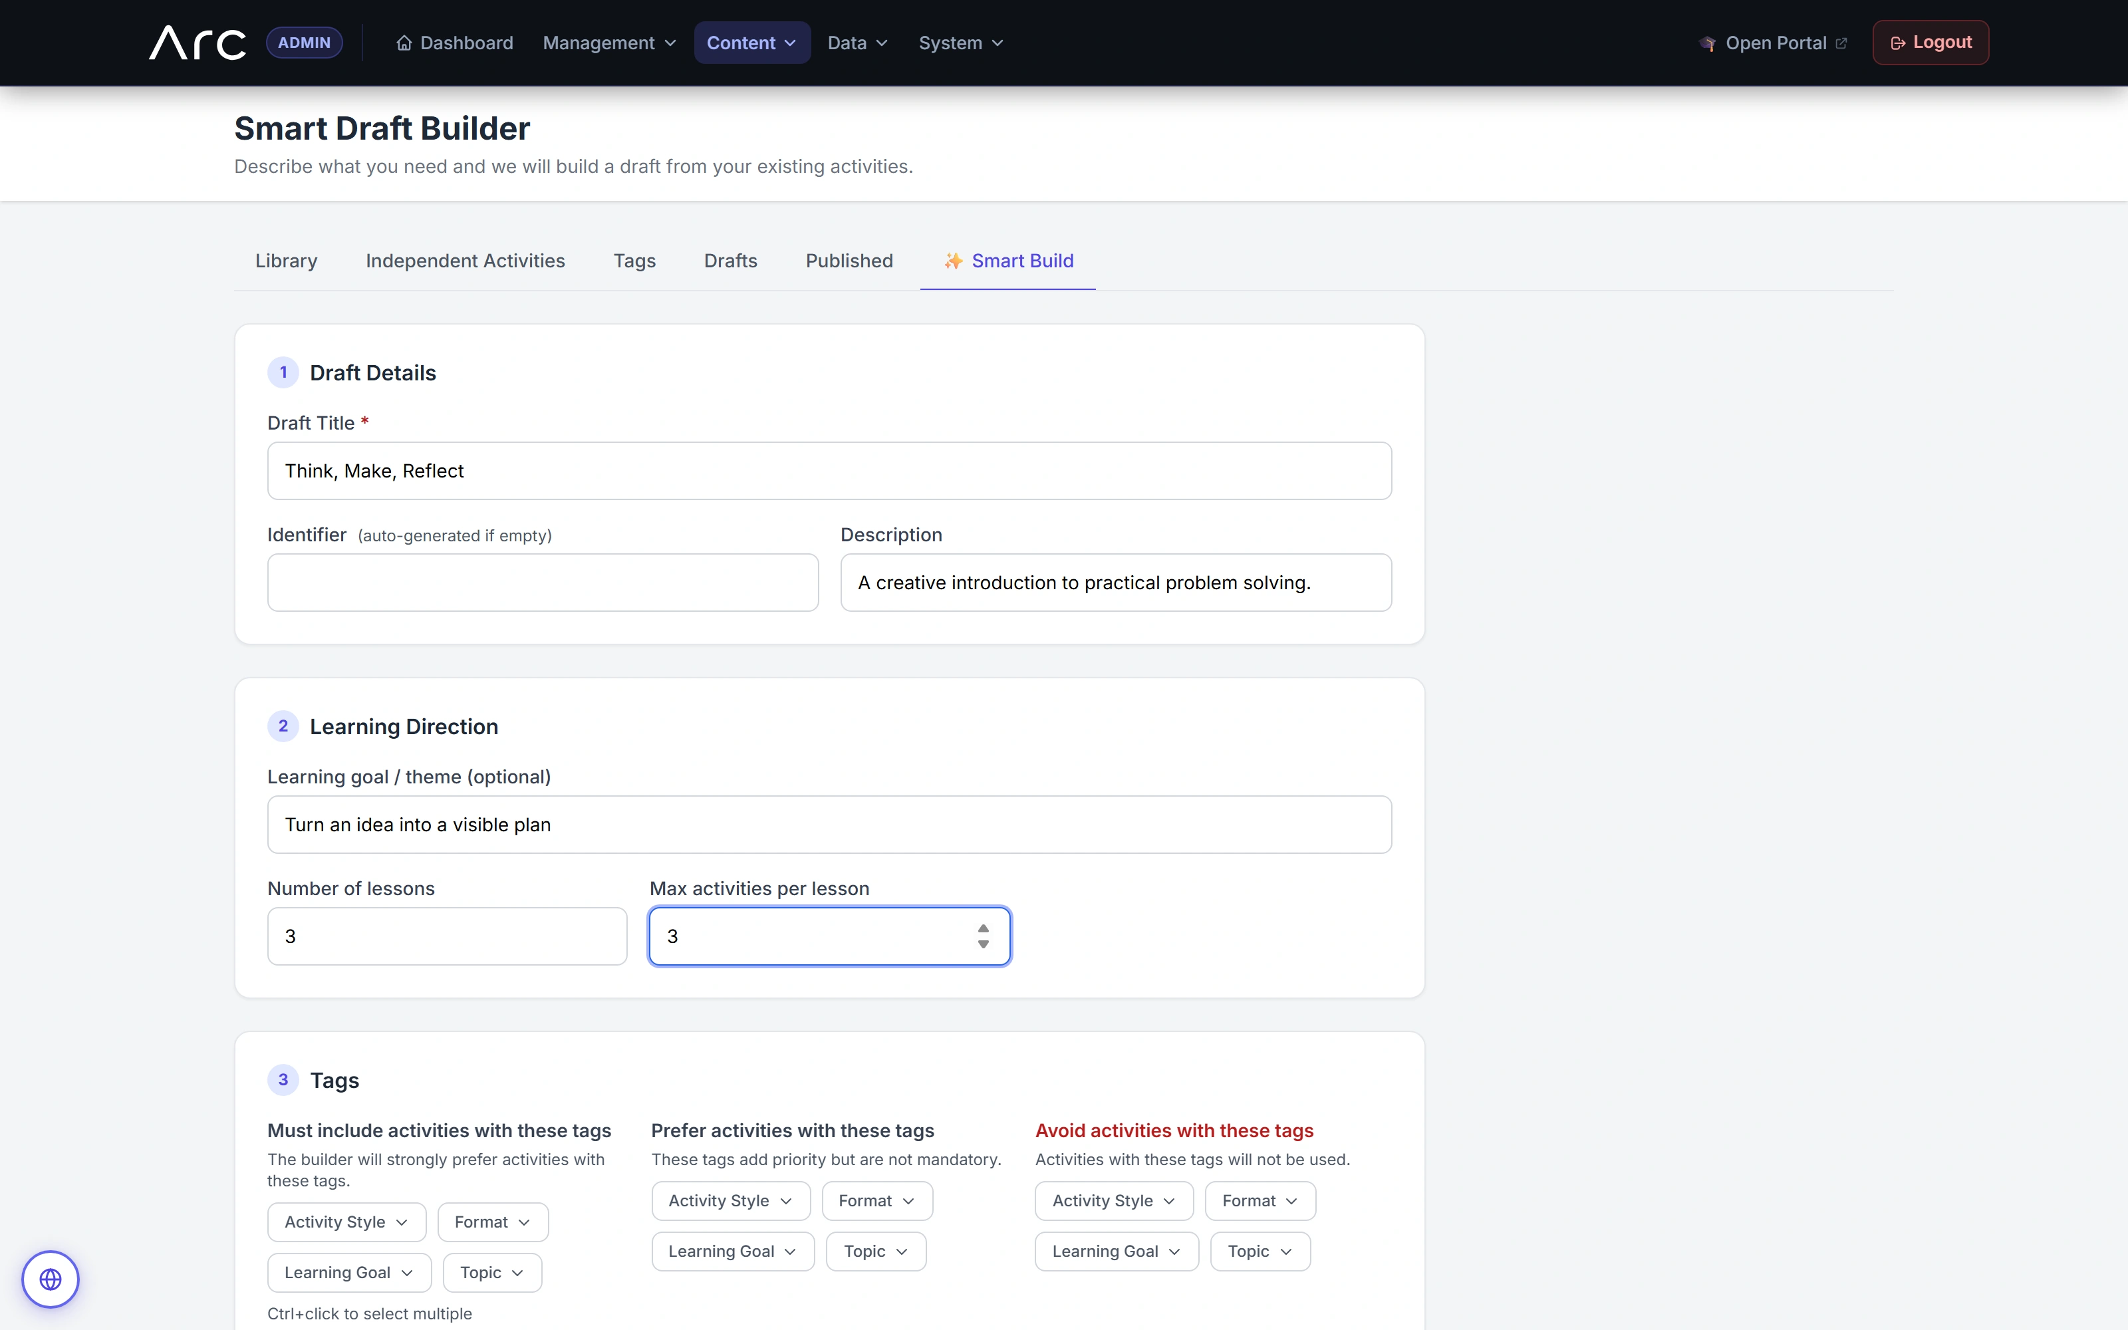Click the Open Portal graduation cap icon
This screenshot has width=2128, height=1330.
(x=1707, y=43)
